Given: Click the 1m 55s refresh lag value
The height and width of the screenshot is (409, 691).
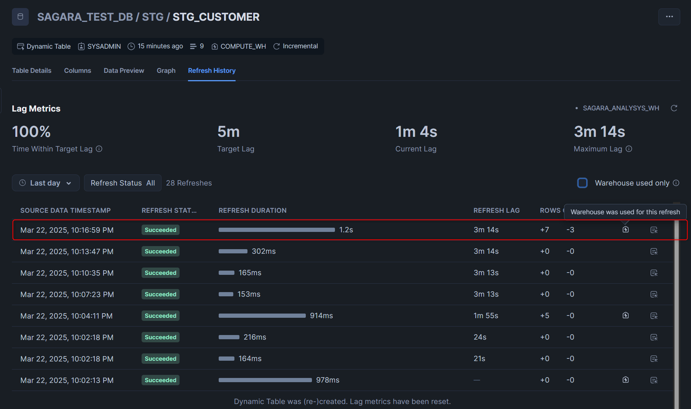Looking at the screenshot, I should pos(486,315).
